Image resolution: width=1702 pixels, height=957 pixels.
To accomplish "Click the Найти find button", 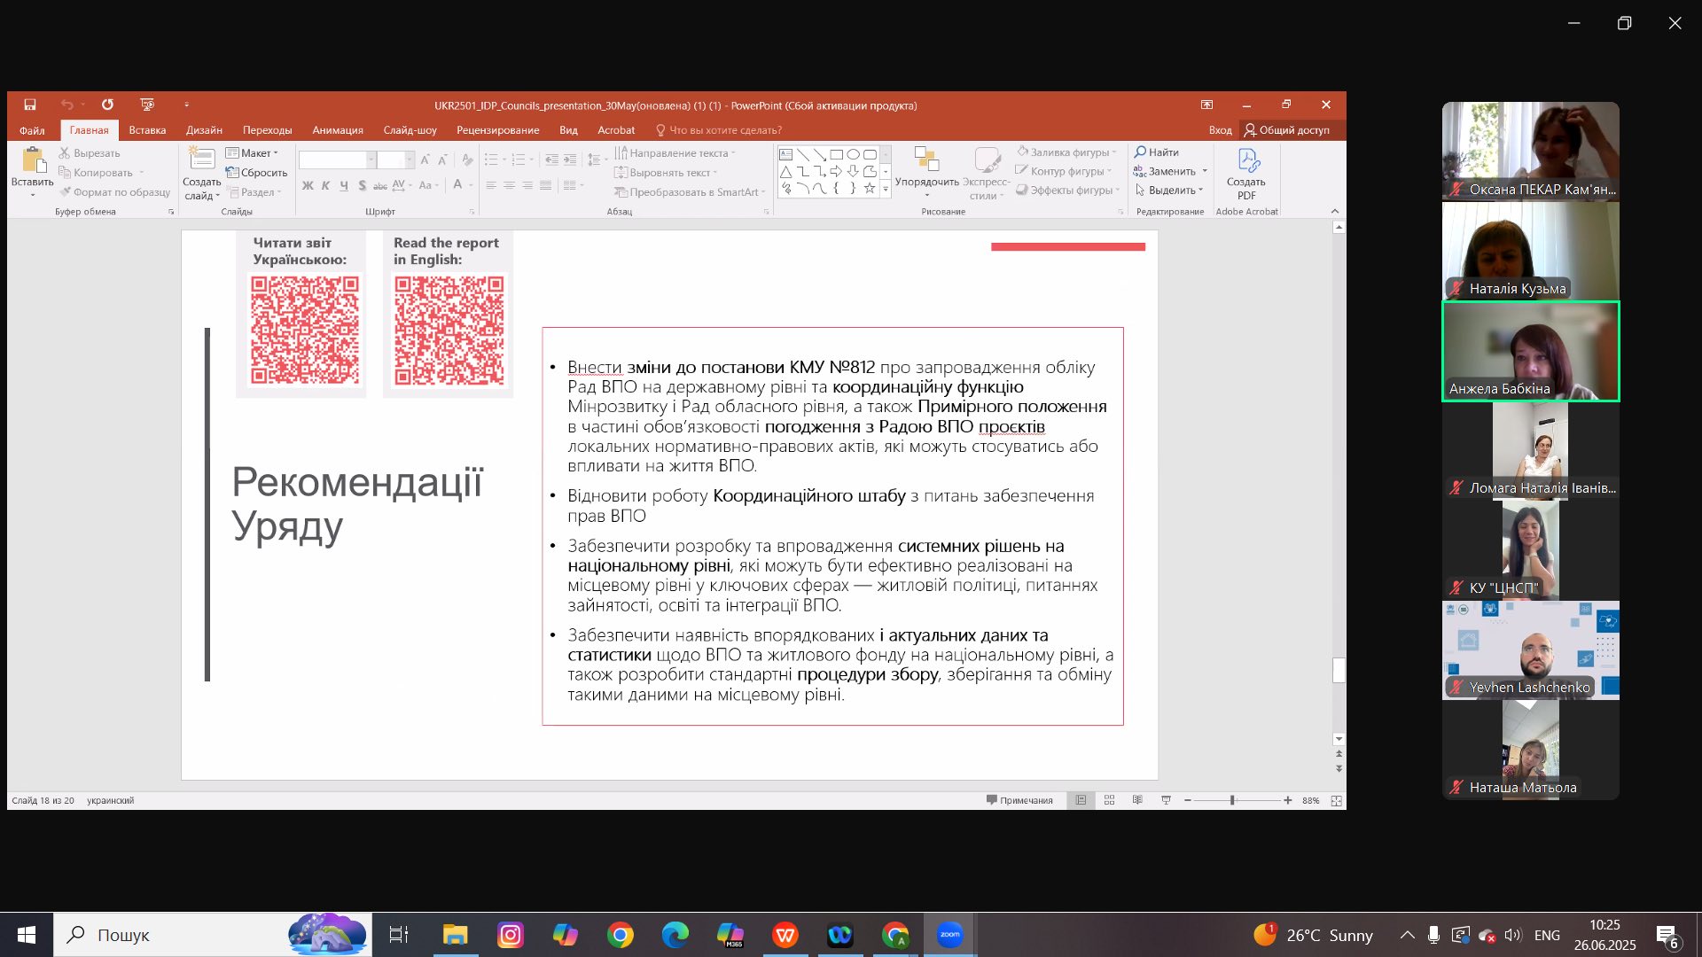I will [x=1157, y=152].
